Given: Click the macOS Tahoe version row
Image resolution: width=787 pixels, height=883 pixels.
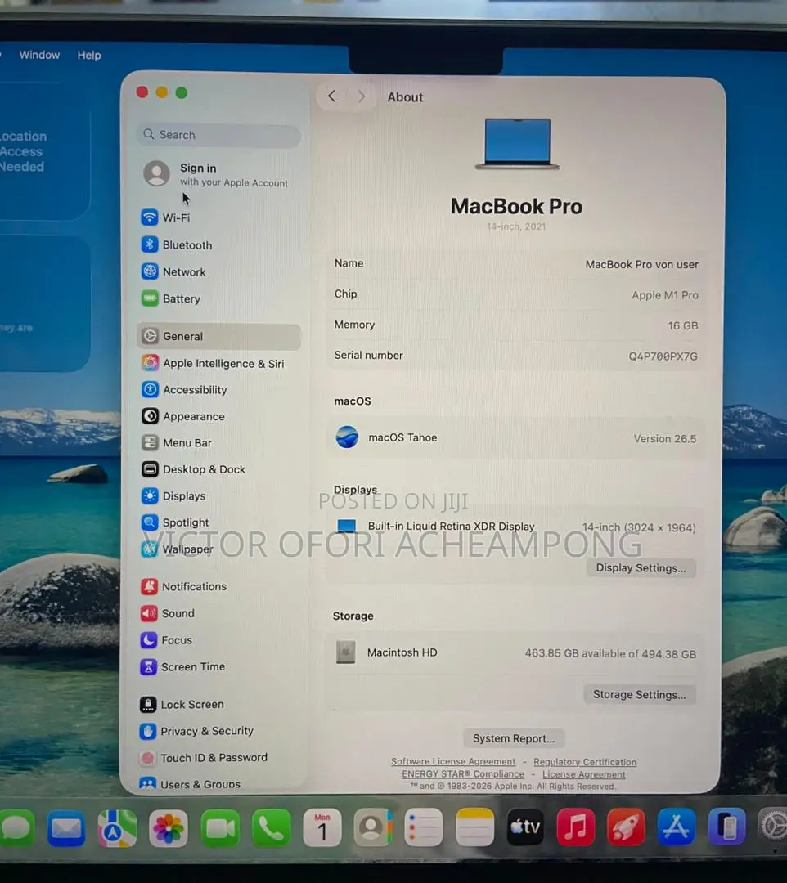Looking at the screenshot, I should pos(515,437).
